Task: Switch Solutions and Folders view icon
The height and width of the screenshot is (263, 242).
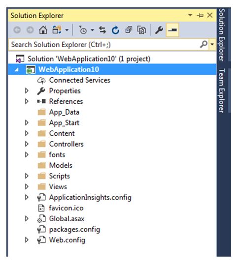Action: coord(57,30)
